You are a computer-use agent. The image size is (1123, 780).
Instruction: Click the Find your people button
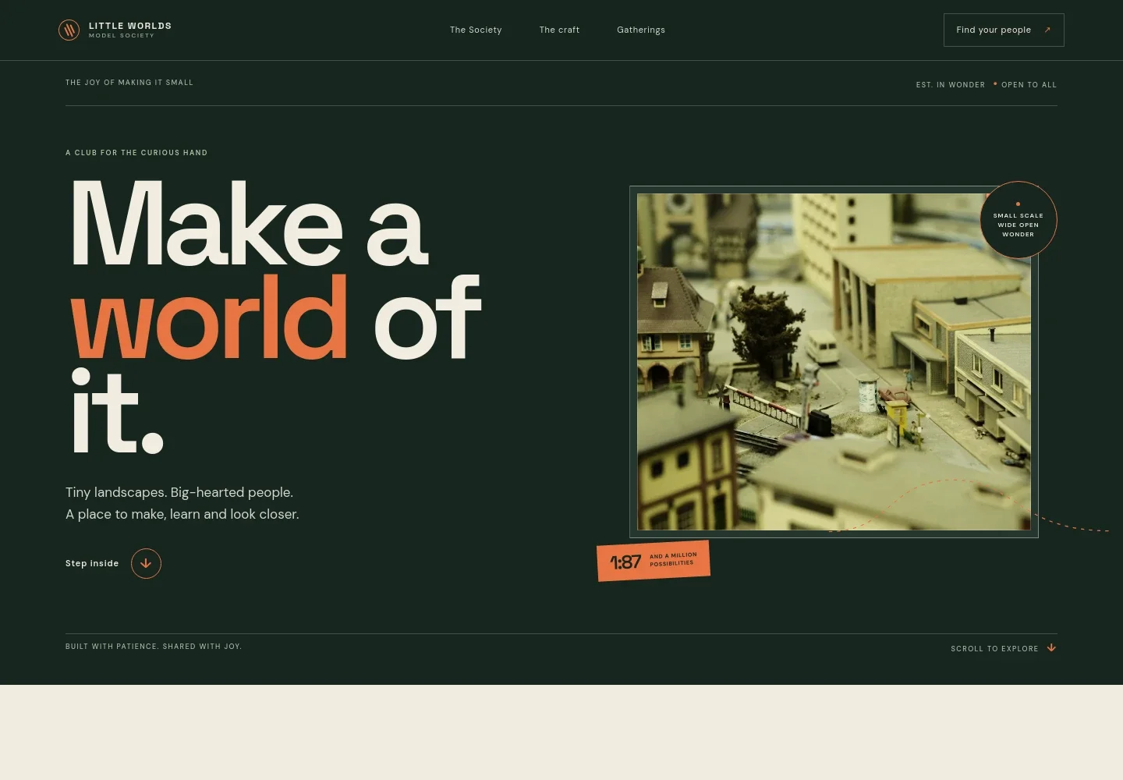coord(1004,30)
